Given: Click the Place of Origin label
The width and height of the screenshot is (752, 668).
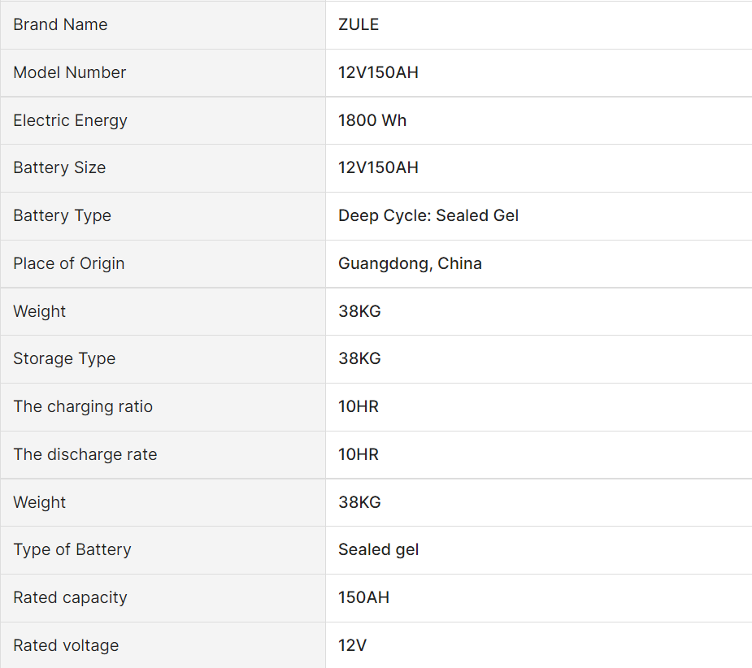Looking at the screenshot, I should click(69, 263).
